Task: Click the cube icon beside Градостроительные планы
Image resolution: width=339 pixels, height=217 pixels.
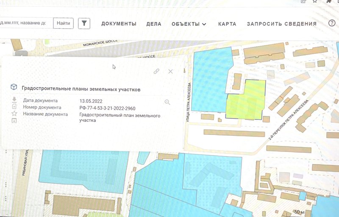Action: pos(14,87)
